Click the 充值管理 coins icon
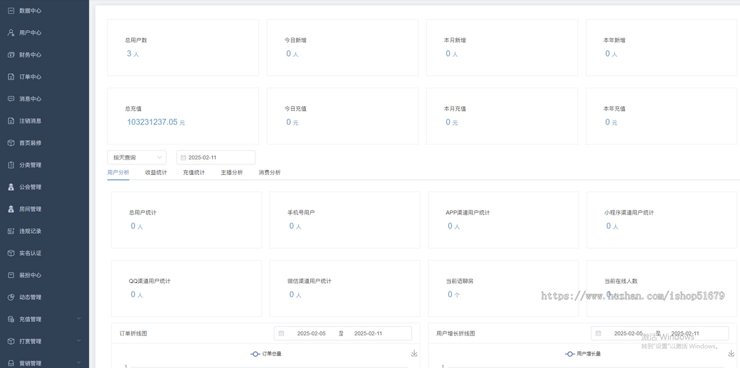 (11, 319)
